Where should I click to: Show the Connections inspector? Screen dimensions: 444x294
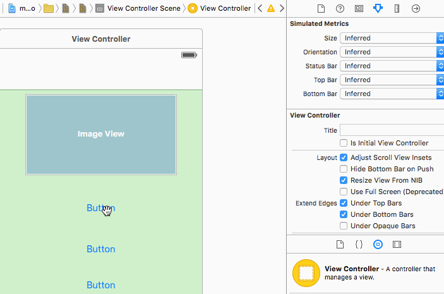(416, 9)
